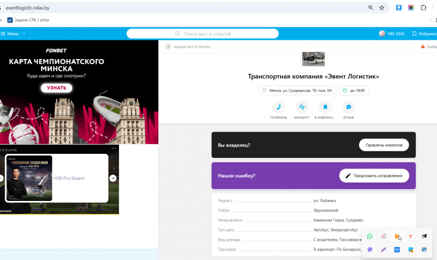
Task: Click the Поиск мест и событий search field
Action: pyautogui.click(x=203, y=33)
